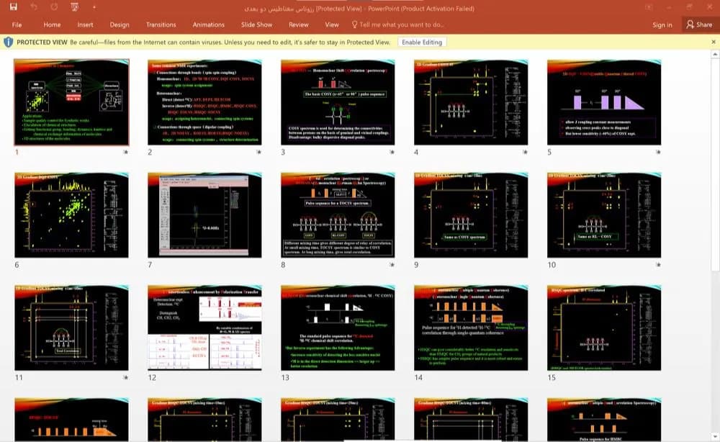Viewport: 720px width, 442px height.
Task: Start the slide show from the beginning icon
Action: tap(75, 7)
